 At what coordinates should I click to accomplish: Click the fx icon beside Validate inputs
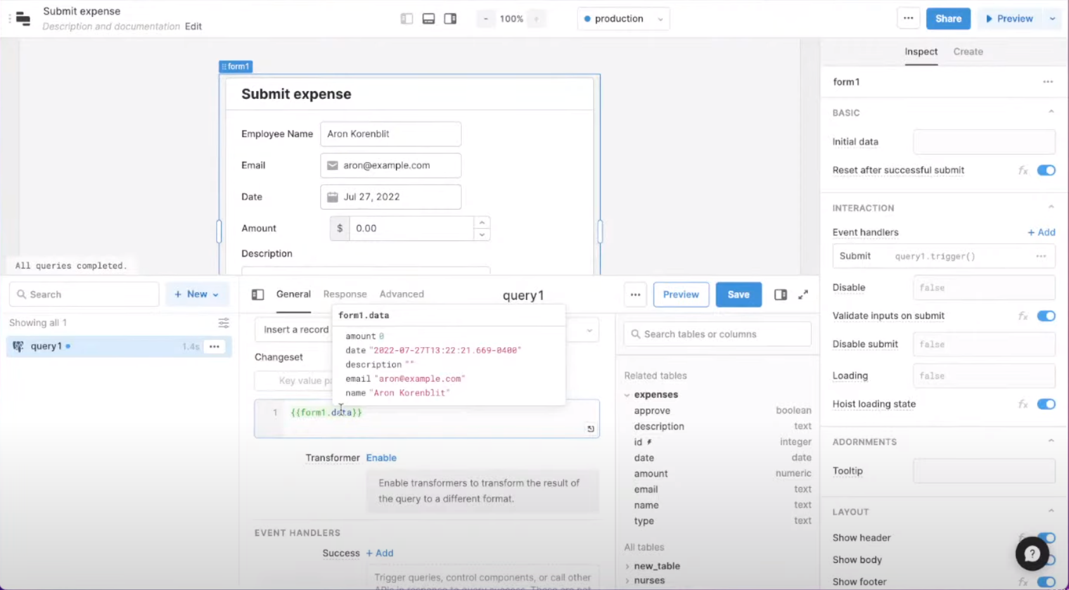[x=1023, y=316]
